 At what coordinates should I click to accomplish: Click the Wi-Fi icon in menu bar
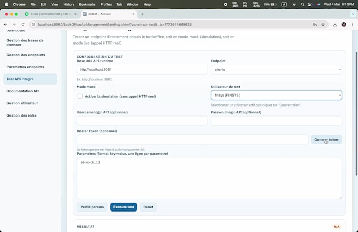pos(294,4)
